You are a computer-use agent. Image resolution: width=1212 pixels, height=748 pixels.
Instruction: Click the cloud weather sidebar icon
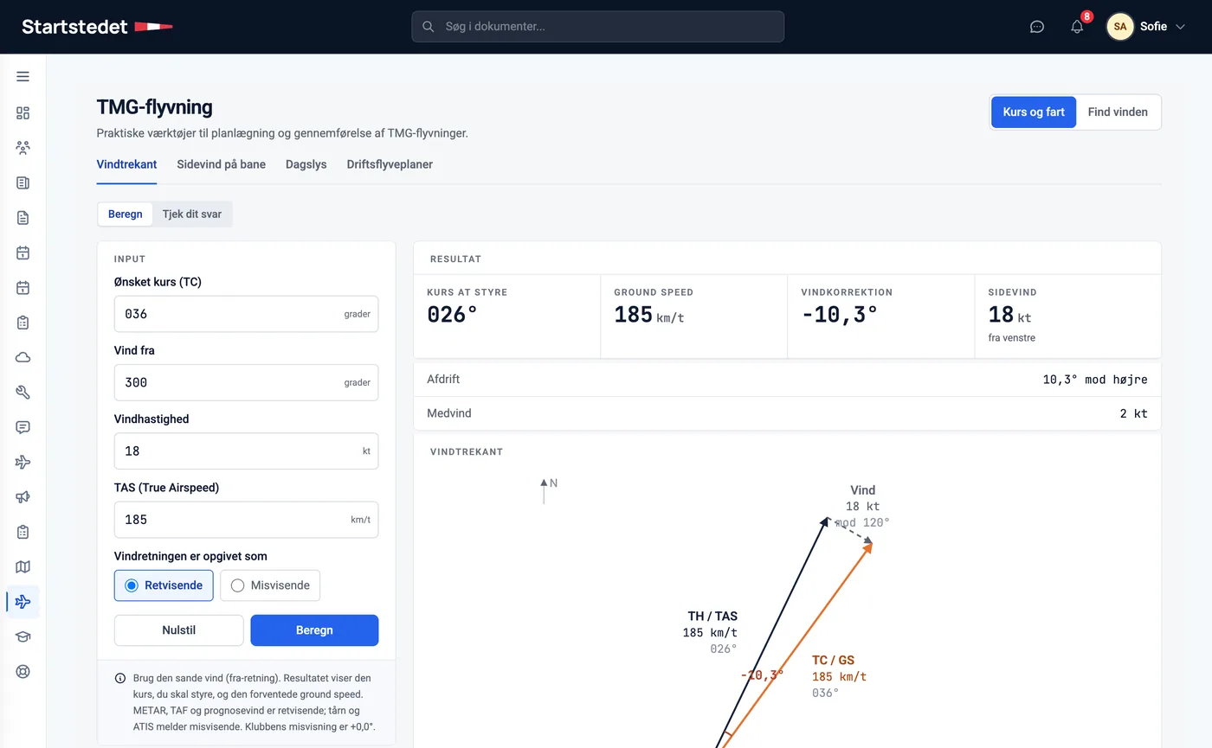(x=23, y=357)
